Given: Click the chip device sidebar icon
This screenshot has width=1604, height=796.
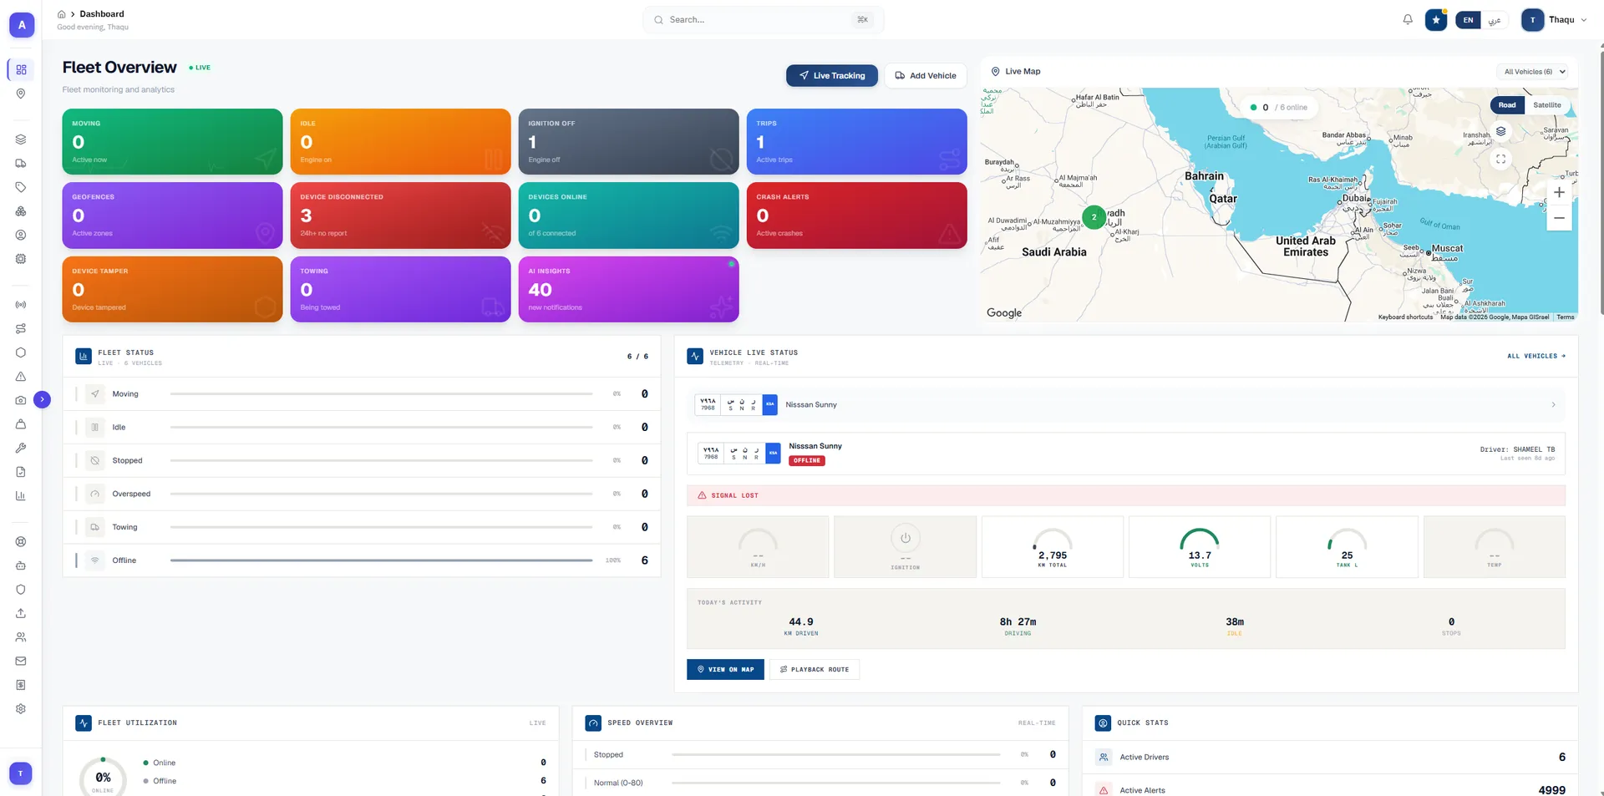Looking at the screenshot, I should pos(21,259).
